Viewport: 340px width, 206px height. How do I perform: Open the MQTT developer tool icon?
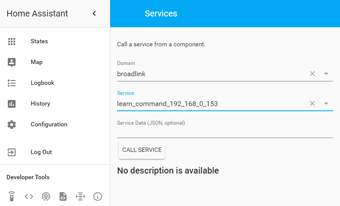[x=80, y=196]
